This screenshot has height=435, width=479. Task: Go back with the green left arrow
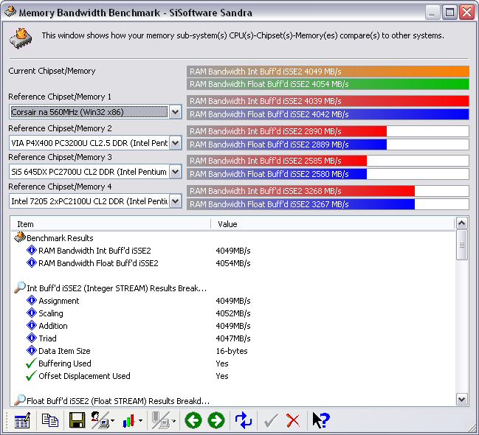click(x=193, y=420)
